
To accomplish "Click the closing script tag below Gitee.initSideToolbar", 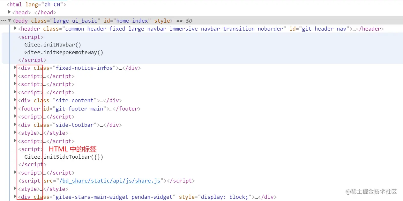I will 32,164.
